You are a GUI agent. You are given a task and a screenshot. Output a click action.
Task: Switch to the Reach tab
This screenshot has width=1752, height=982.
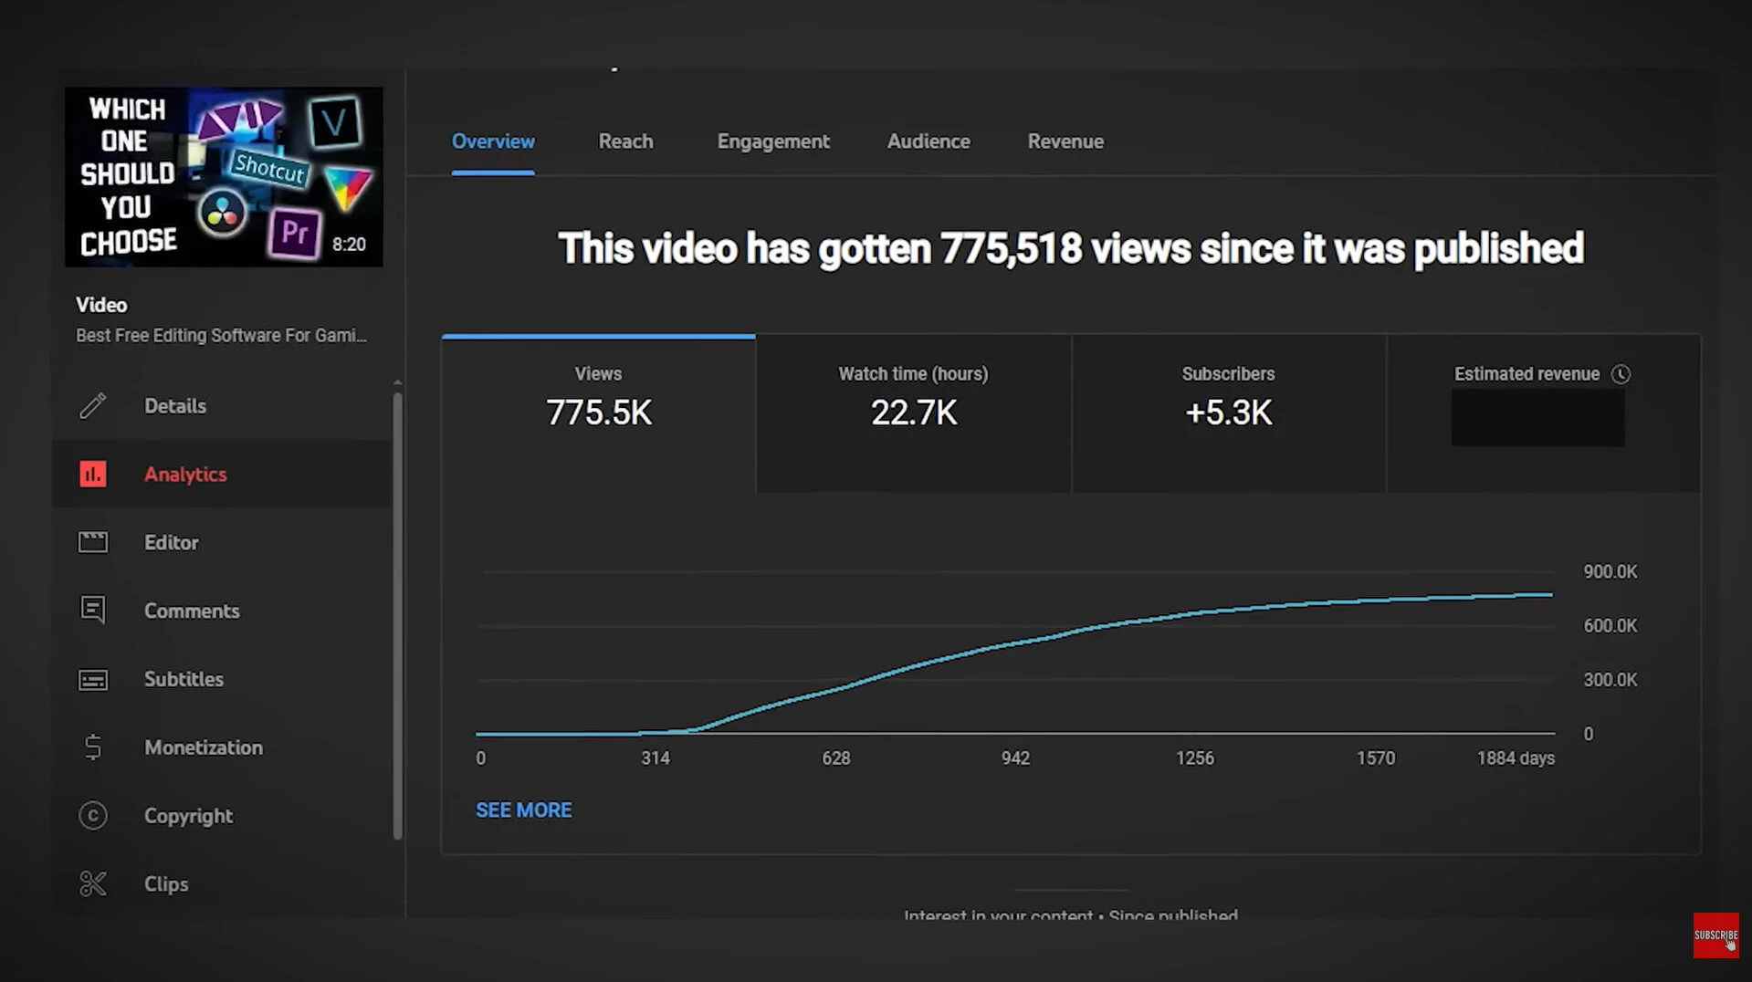625,141
